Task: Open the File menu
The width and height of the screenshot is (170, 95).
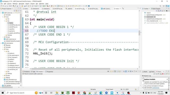Action: 2,4
